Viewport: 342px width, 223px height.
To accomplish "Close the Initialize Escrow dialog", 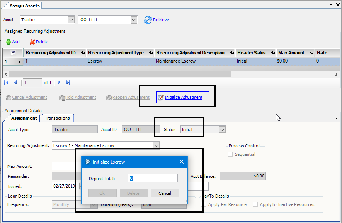I will click(182, 162).
